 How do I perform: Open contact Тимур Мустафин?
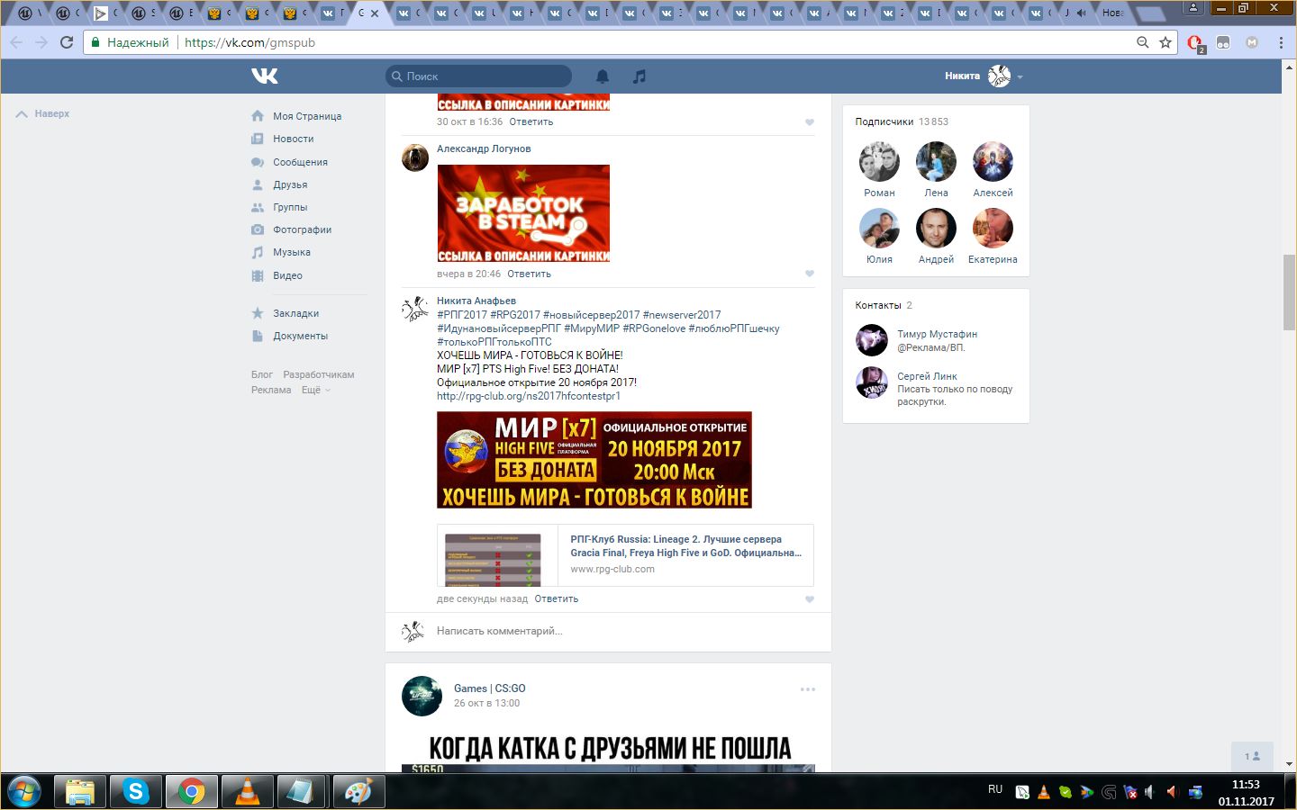(x=937, y=334)
